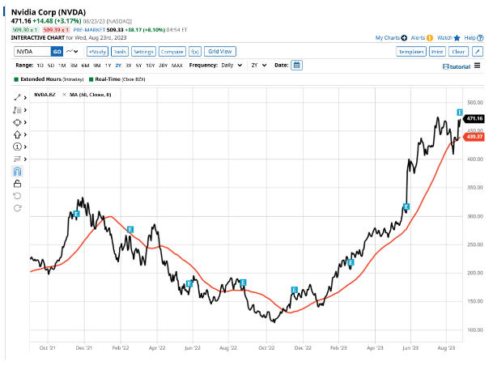Select the 3M range
This screenshot has height=374, width=493.
74,66
